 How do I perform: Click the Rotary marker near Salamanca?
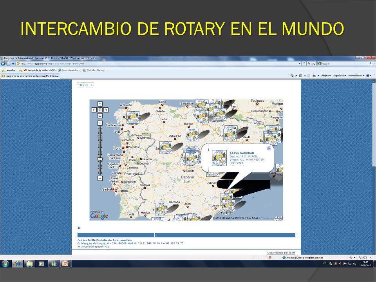pyautogui.click(x=166, y=148)
